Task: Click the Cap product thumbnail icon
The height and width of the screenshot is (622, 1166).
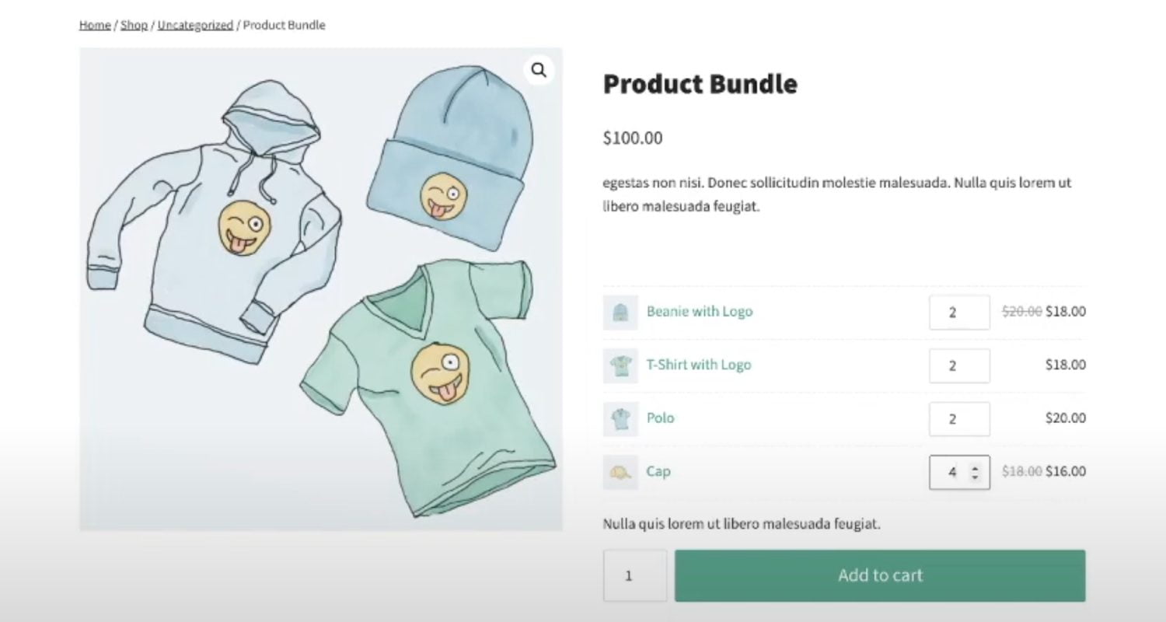Action: coord(620,472)
